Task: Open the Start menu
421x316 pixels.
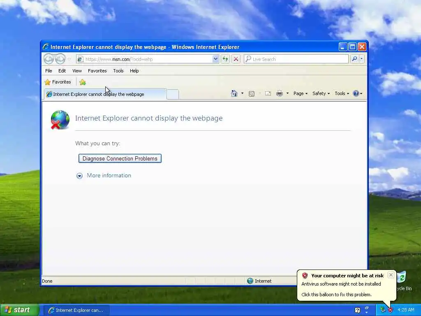Action: click(x=19, y=310)
